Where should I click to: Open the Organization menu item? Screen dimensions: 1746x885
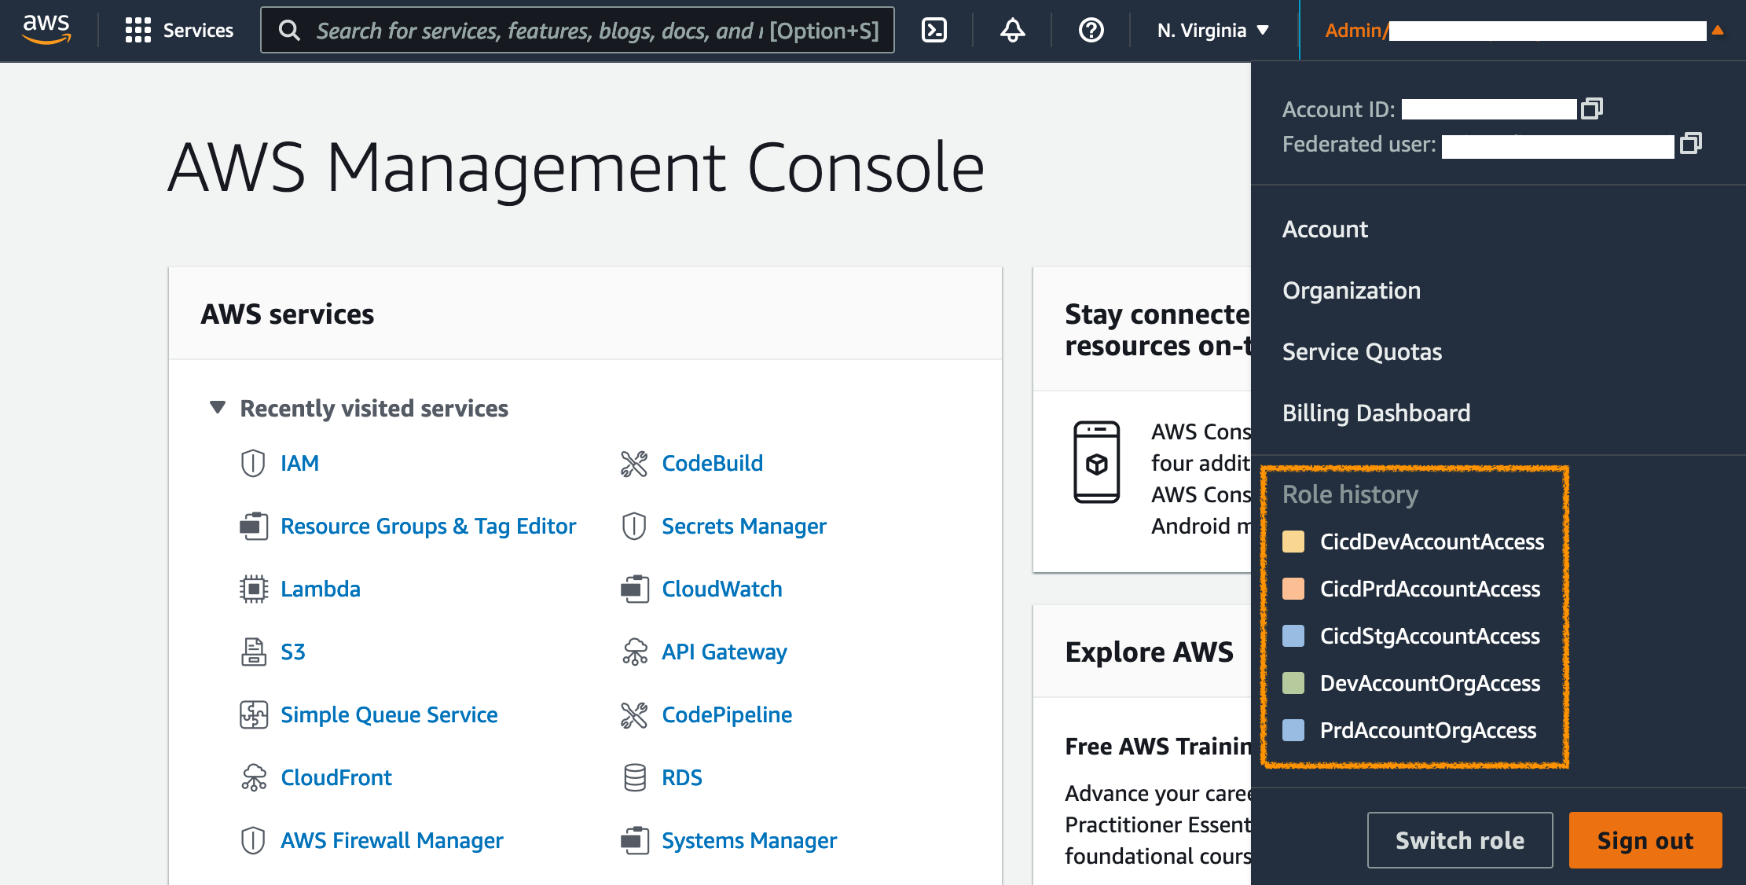(x=1351, y=291)
